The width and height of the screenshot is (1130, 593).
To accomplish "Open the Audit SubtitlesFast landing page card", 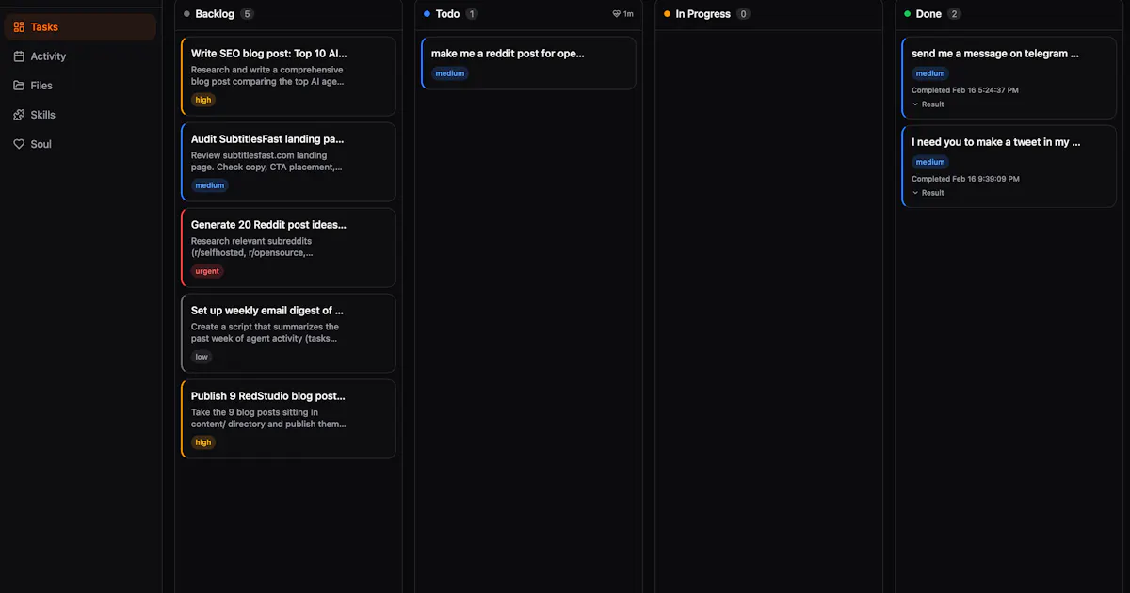I will [x=288, y=162].
